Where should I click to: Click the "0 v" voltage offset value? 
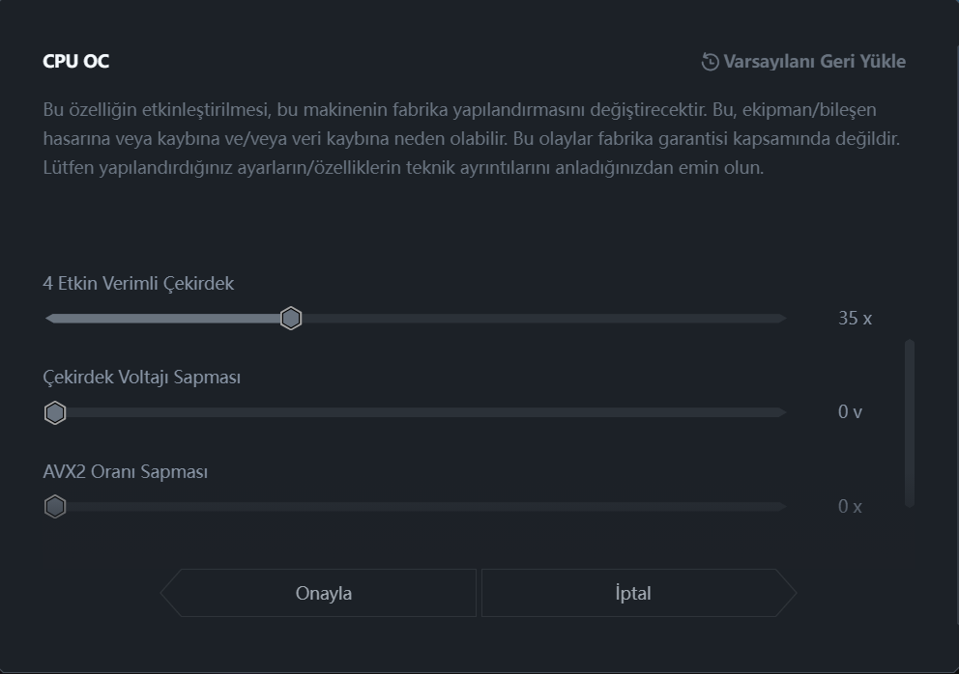coord(850,412)
